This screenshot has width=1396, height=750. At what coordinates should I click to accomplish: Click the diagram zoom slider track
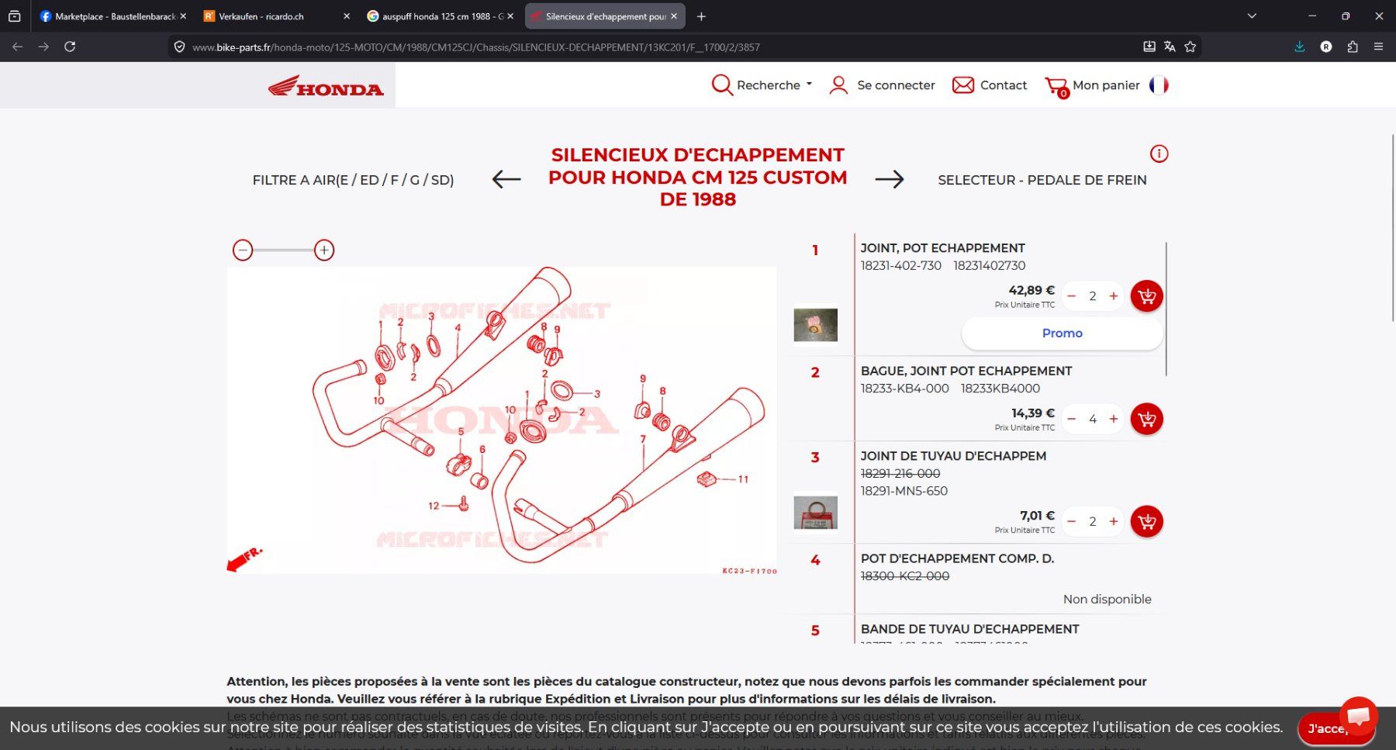(x=284, y=250)
